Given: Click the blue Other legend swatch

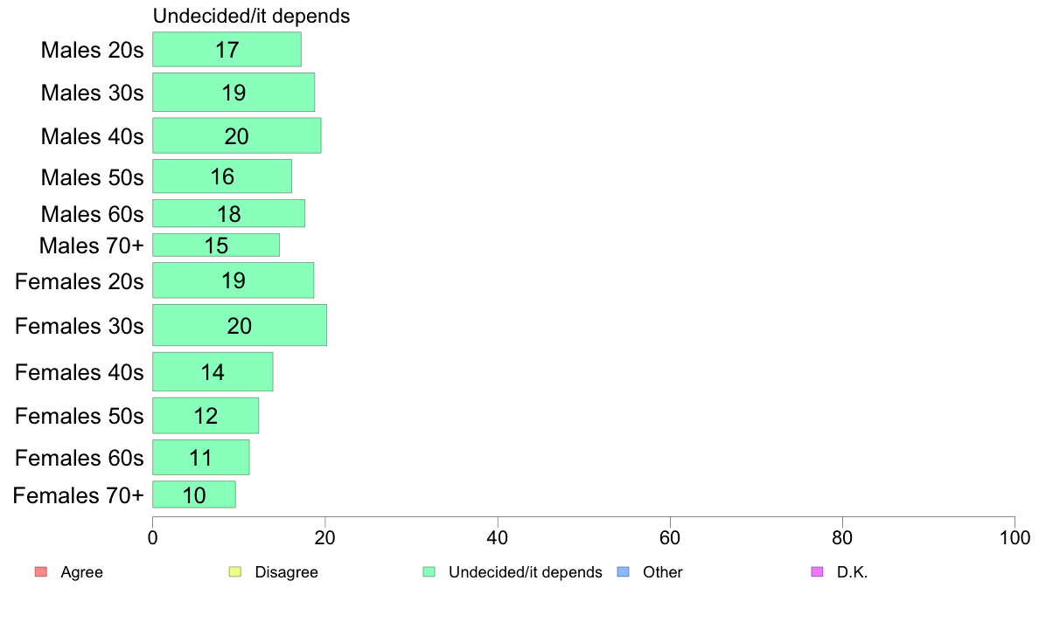Looking at the screenshot, I should click(623, 571).
